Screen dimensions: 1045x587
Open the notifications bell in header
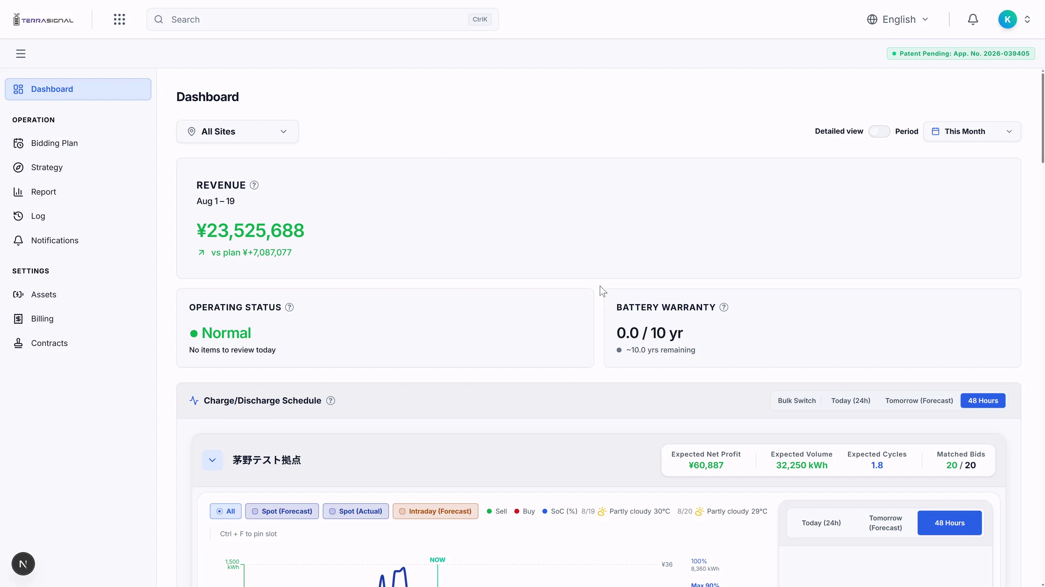(x=973, y=20)
